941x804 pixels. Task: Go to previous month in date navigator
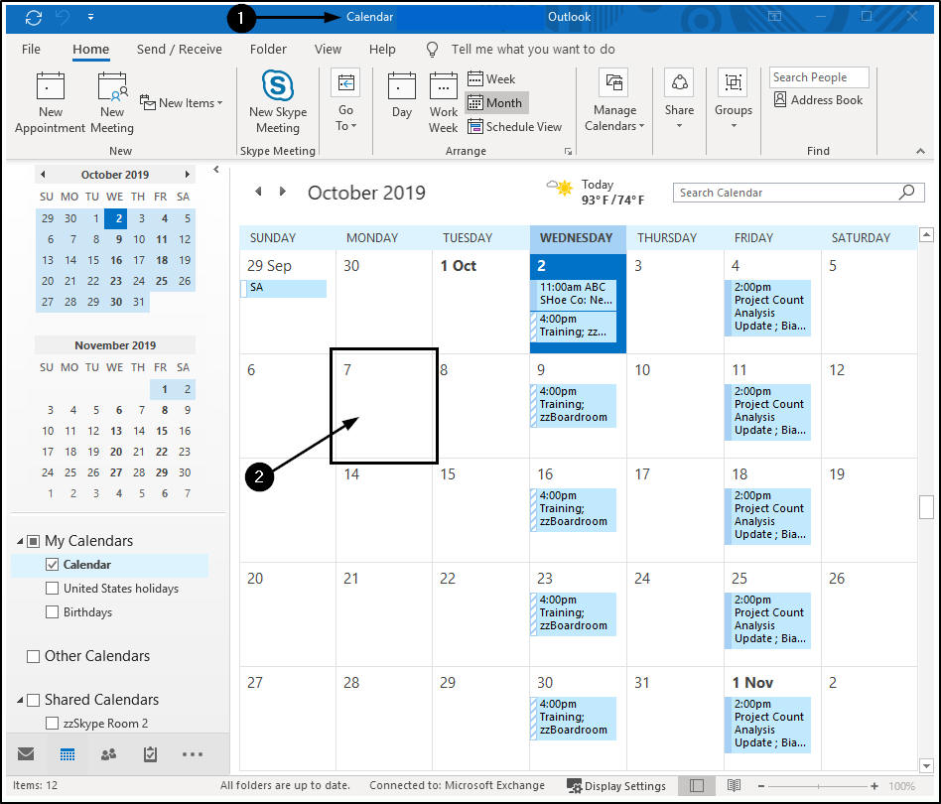point(43,175)
